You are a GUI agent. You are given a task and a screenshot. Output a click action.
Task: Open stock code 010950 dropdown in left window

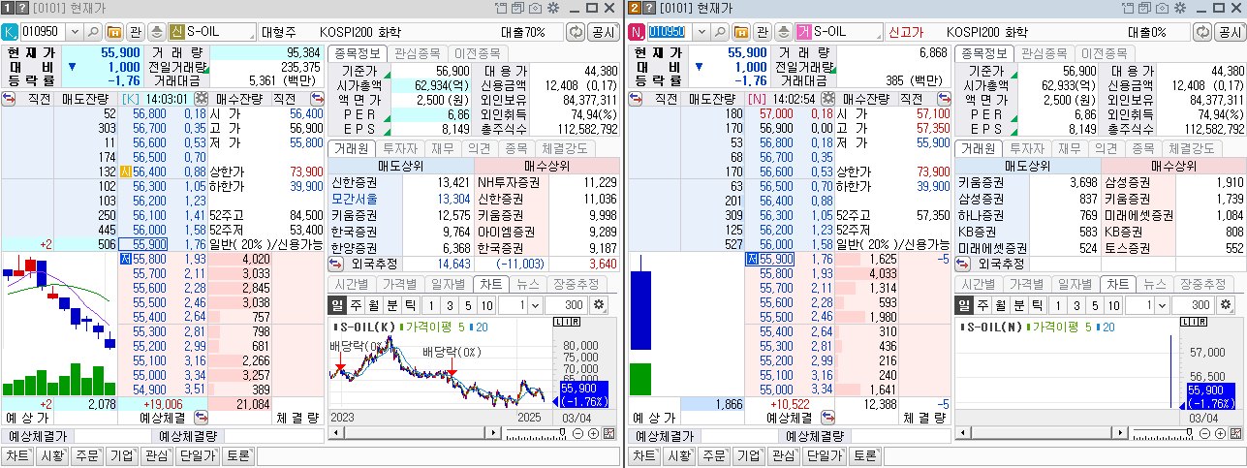click(x=73, y=32)
